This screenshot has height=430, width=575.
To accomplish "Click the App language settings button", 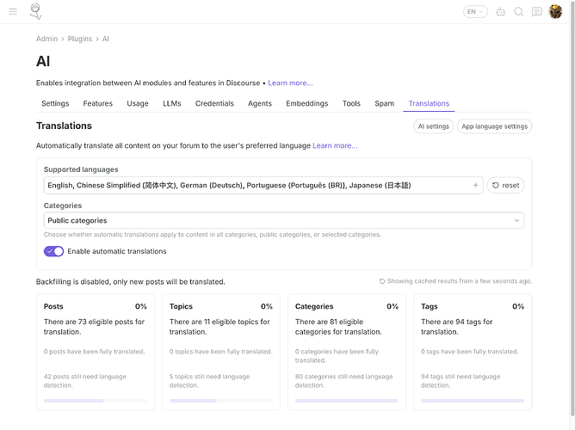I will (494, 126).
